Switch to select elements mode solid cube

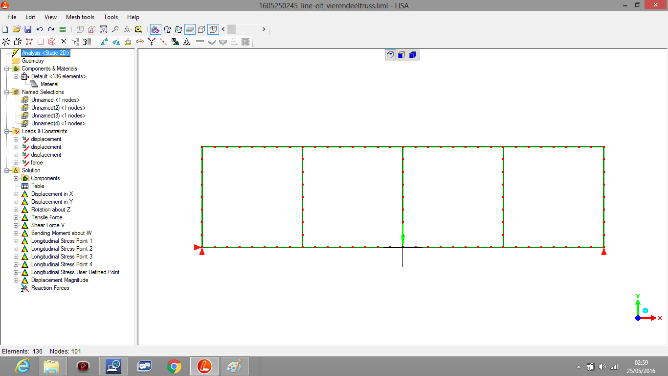click(413, 55)
